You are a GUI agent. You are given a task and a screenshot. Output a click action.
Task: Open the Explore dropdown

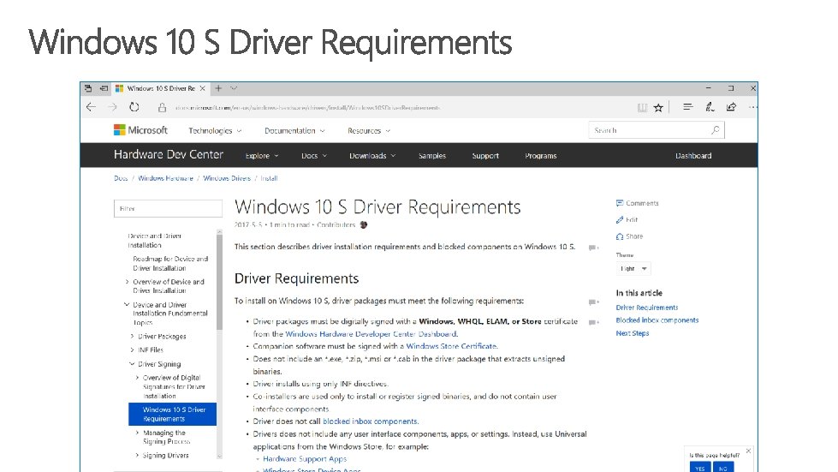coord(262,156)
